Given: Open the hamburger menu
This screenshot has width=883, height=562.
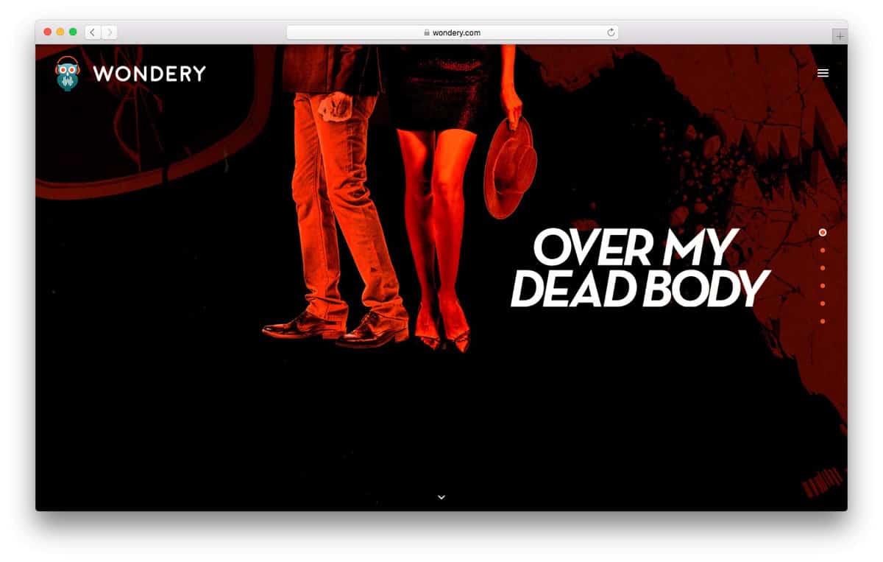Looking at the screenshot, I should click(x=823, y=73).
